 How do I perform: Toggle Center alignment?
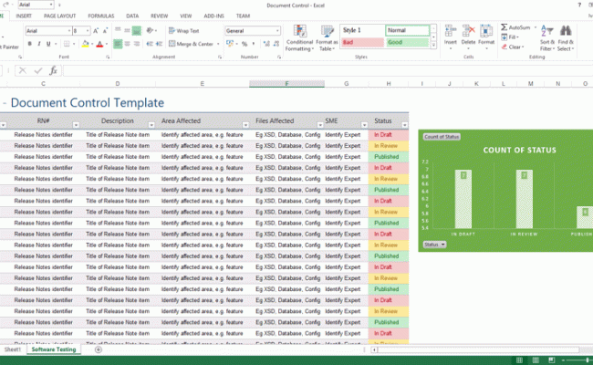tap(128, 44)
